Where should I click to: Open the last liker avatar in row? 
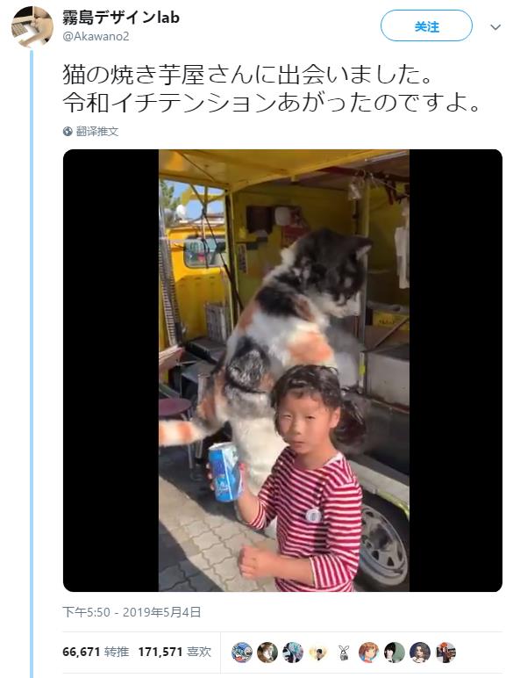(x=445, y=652)
